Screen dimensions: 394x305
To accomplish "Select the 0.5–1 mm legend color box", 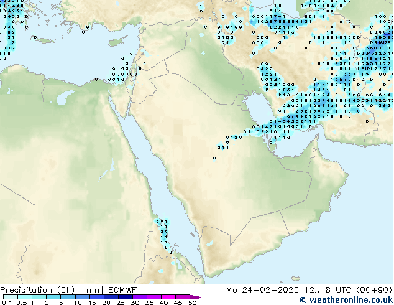I will (x=25, y=297).
